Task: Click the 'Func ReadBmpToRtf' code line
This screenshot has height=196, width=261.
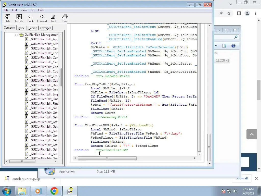Action: [x=105, y=84]
